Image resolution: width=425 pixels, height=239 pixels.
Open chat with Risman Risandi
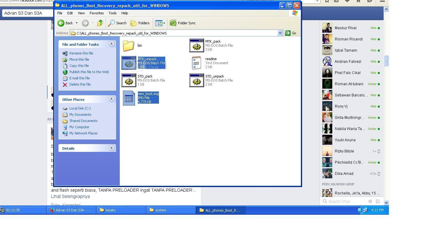(351, 39)
